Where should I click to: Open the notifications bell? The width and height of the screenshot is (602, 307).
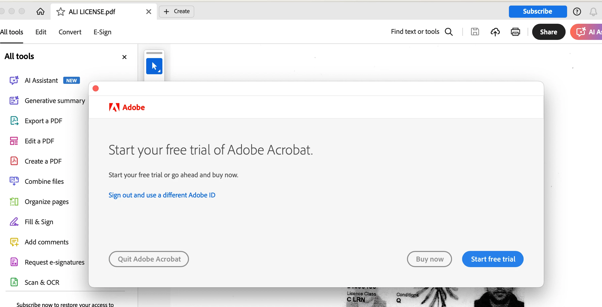pyautogui.click(x=593, y=12)
